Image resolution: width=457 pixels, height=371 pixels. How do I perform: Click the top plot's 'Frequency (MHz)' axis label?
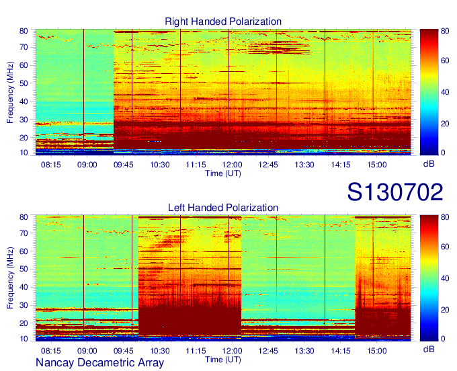(x=10, y=92)
